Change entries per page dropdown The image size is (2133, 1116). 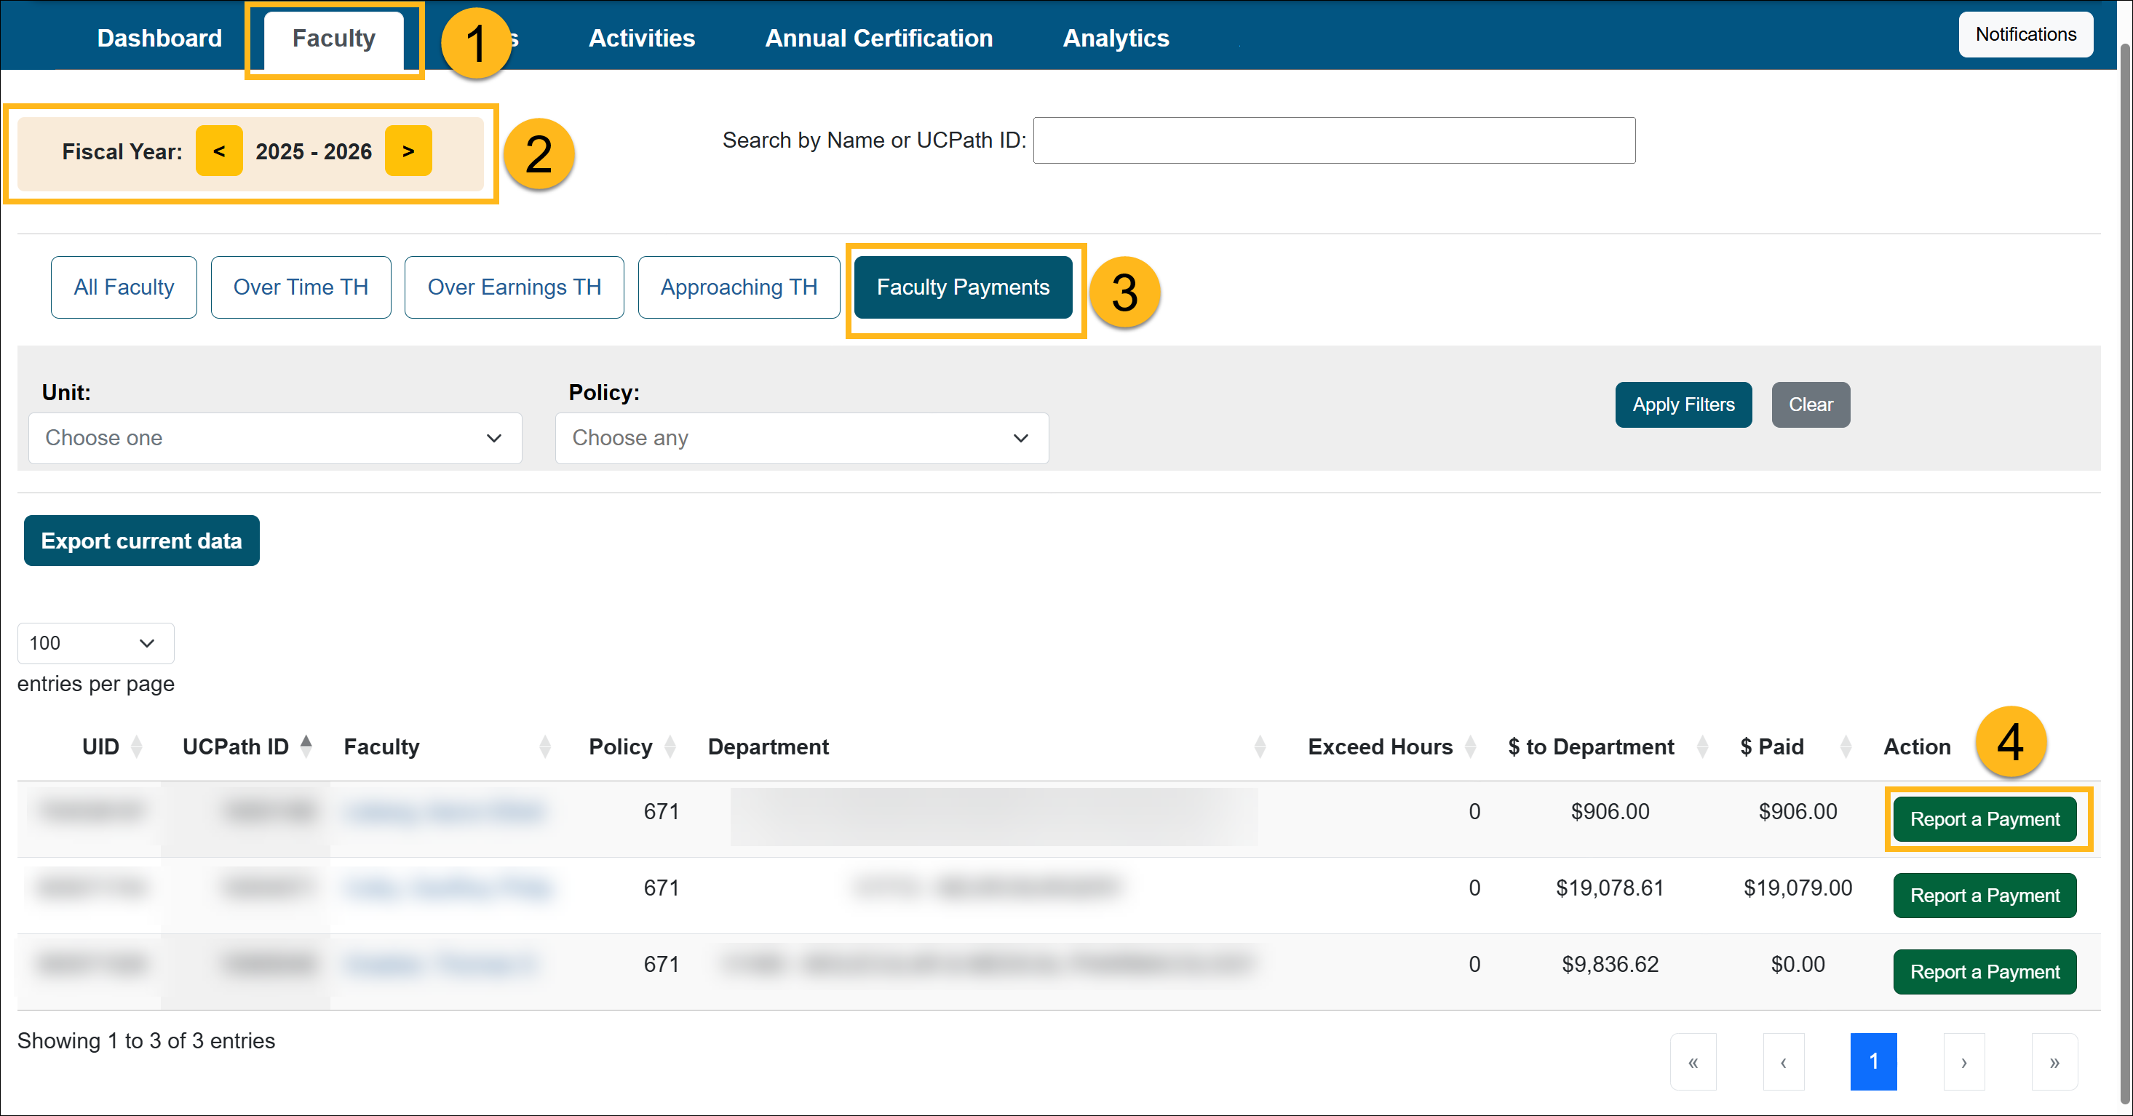click(95, 643)
